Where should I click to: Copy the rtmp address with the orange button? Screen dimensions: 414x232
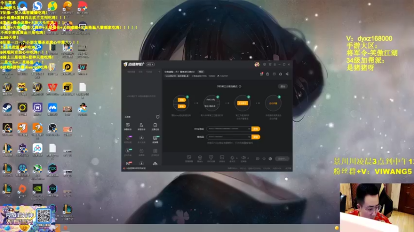pos(256,129)
